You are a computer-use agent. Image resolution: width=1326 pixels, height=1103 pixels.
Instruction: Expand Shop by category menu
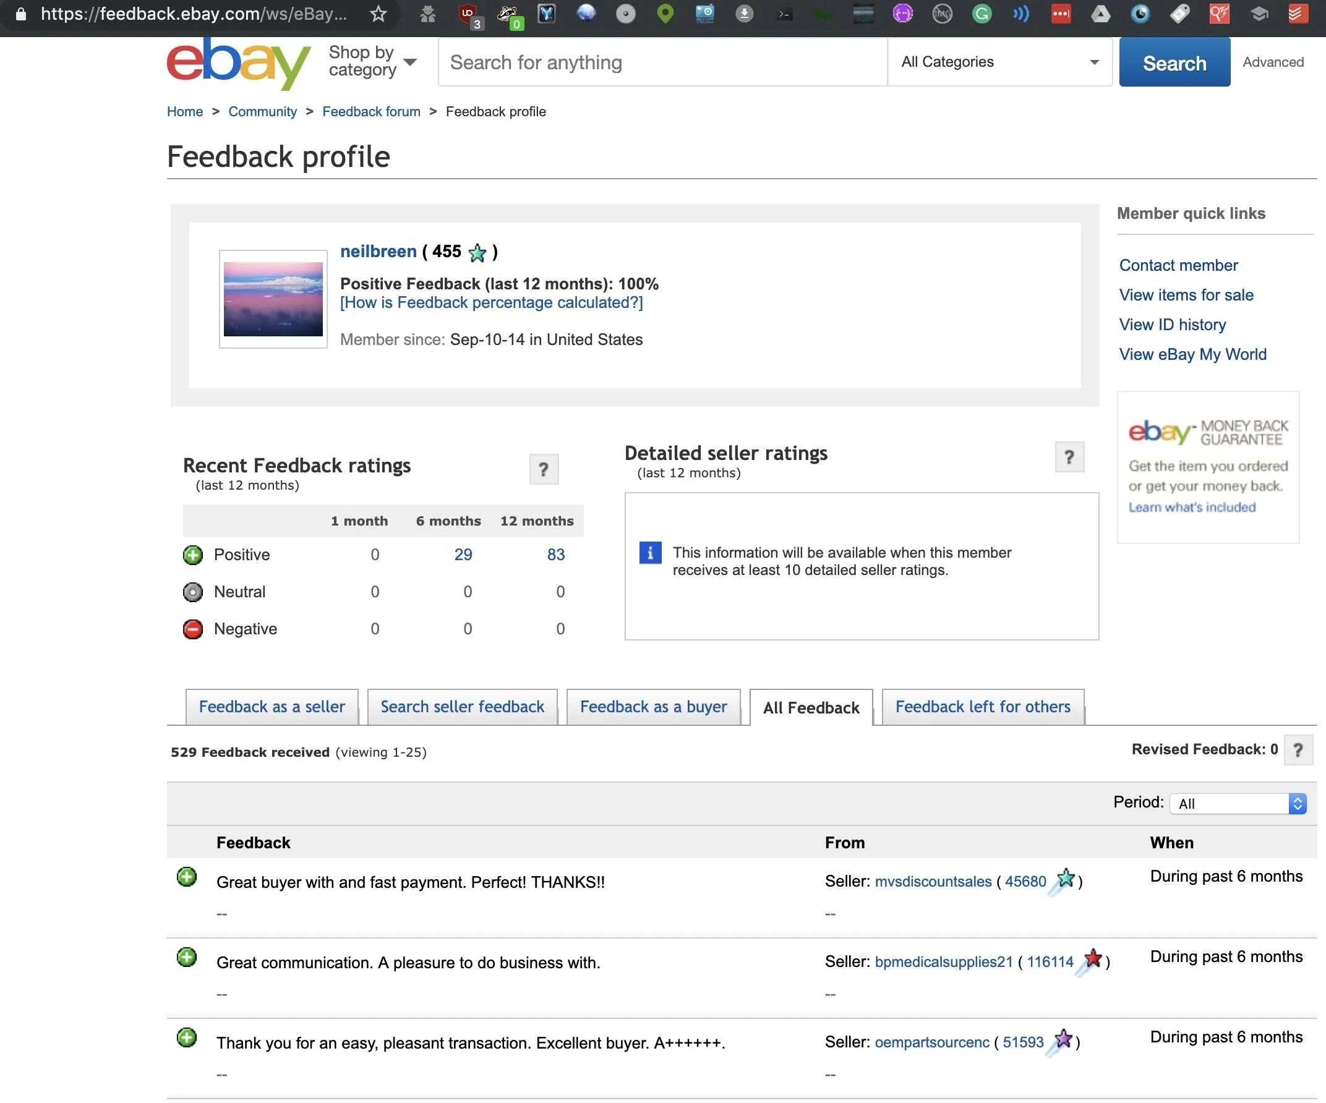click(x=372, y=61)
